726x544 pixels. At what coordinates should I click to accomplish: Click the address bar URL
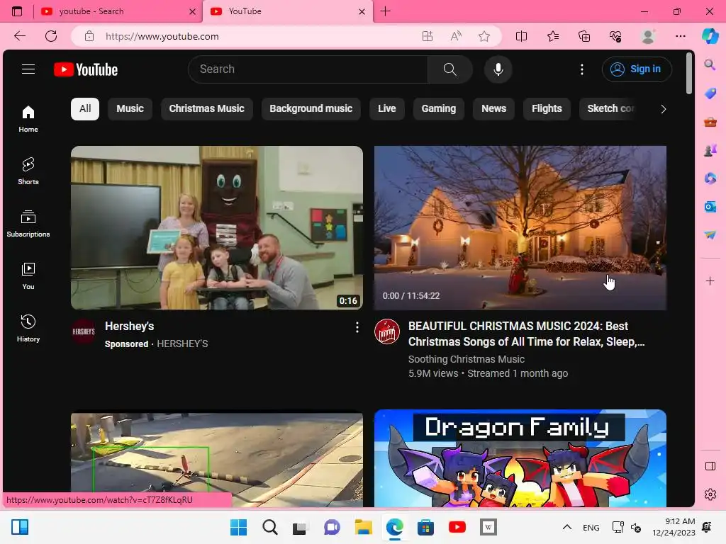click(x=162, y=36)
